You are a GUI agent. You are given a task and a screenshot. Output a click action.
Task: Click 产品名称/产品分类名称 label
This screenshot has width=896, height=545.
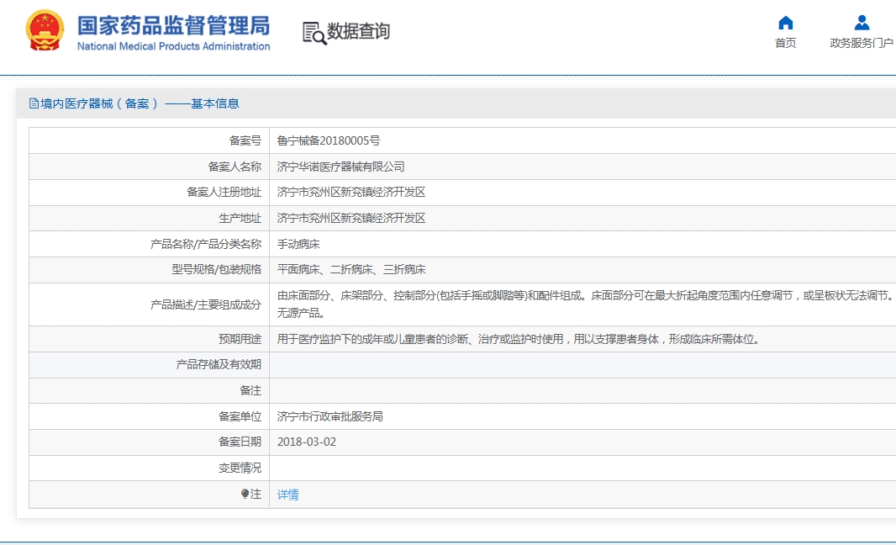[x=206, y=244]
